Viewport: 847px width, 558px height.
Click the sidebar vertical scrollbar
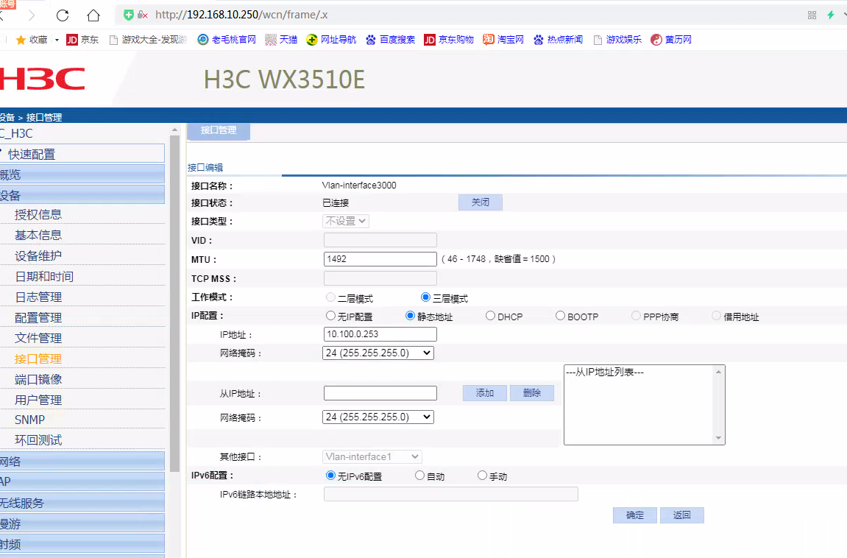click(174, 303)
